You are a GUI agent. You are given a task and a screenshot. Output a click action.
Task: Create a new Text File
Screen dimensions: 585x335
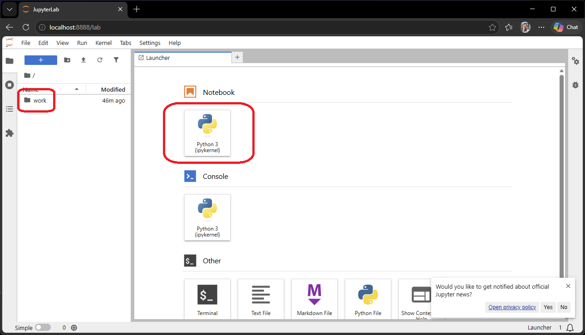point(261,299)
